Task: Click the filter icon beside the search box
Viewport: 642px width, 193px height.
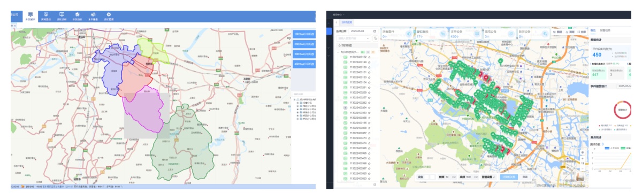Action: [x=375, y=38]
